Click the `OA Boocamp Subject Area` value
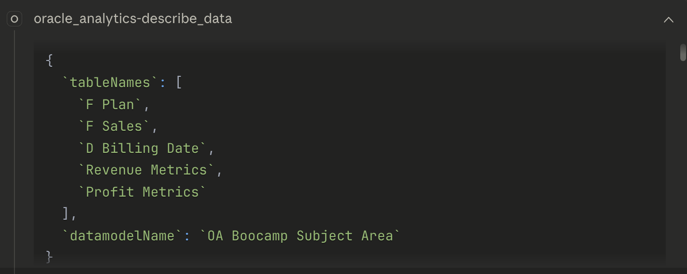Image resolution: width=687 pixels, height=274 pixels. (x=300, y=236)
